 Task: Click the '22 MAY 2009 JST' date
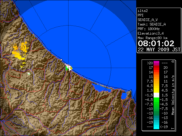[x=159, y=50]
